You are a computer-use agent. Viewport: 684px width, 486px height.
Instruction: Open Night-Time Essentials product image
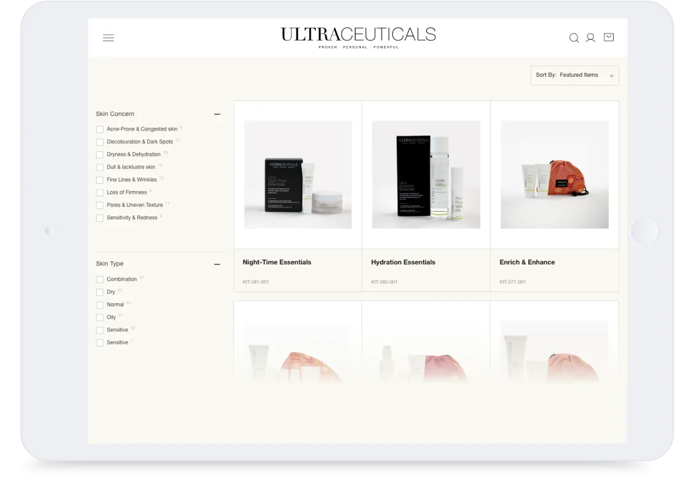click(298, 174)
